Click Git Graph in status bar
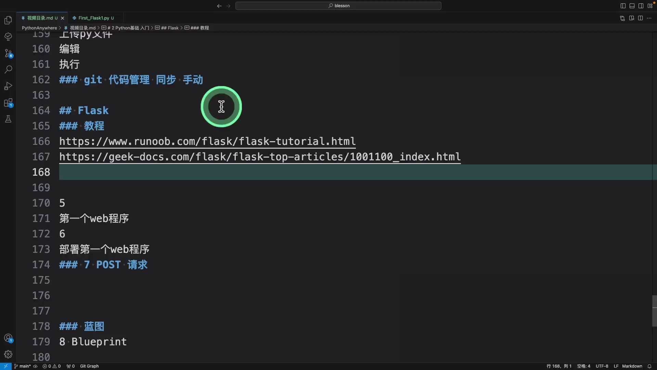The width and height of the screenshot is (657, 370). tap(89, 366)
